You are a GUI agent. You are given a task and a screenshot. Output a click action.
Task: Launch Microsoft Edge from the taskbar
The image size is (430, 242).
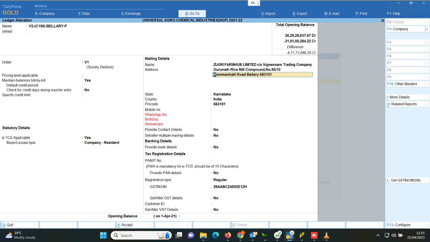[216, 236]
